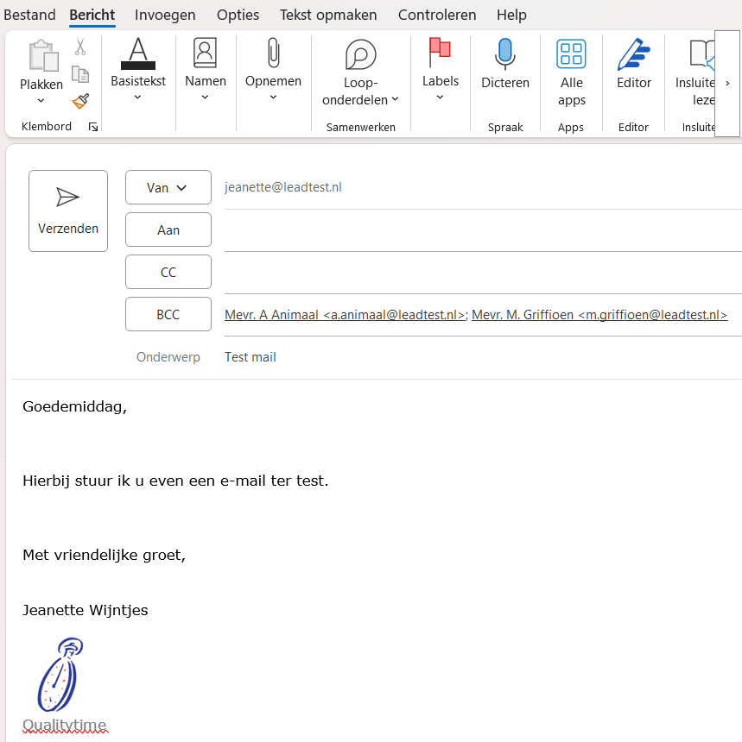
Task: Expand the Labels dropdown arrow
Action: coord(440,97)
